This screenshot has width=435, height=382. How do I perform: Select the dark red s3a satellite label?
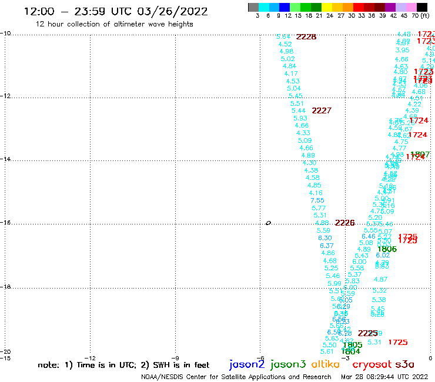404,364
